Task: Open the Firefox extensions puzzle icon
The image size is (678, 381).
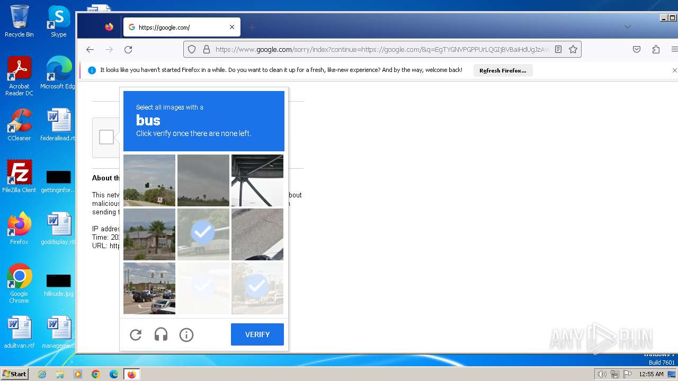Action: click(x=656, y=49)
